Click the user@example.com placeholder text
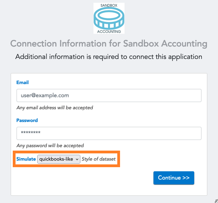The height and width of the screenshot is (203, 218). pos(45,95)
